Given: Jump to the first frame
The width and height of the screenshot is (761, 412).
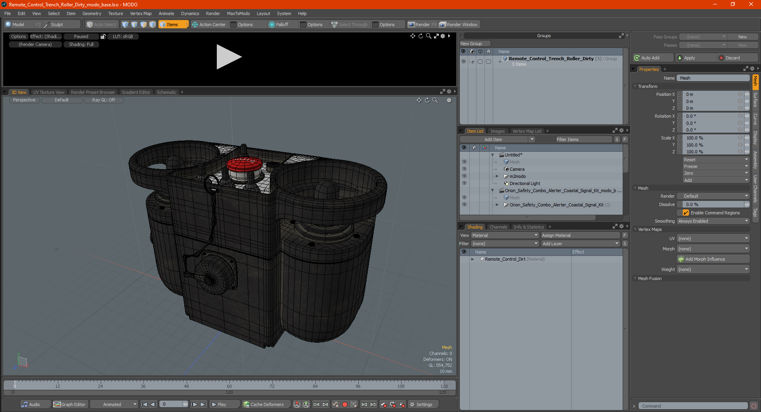Looking at the screenshot, I should tap(144, 404).
